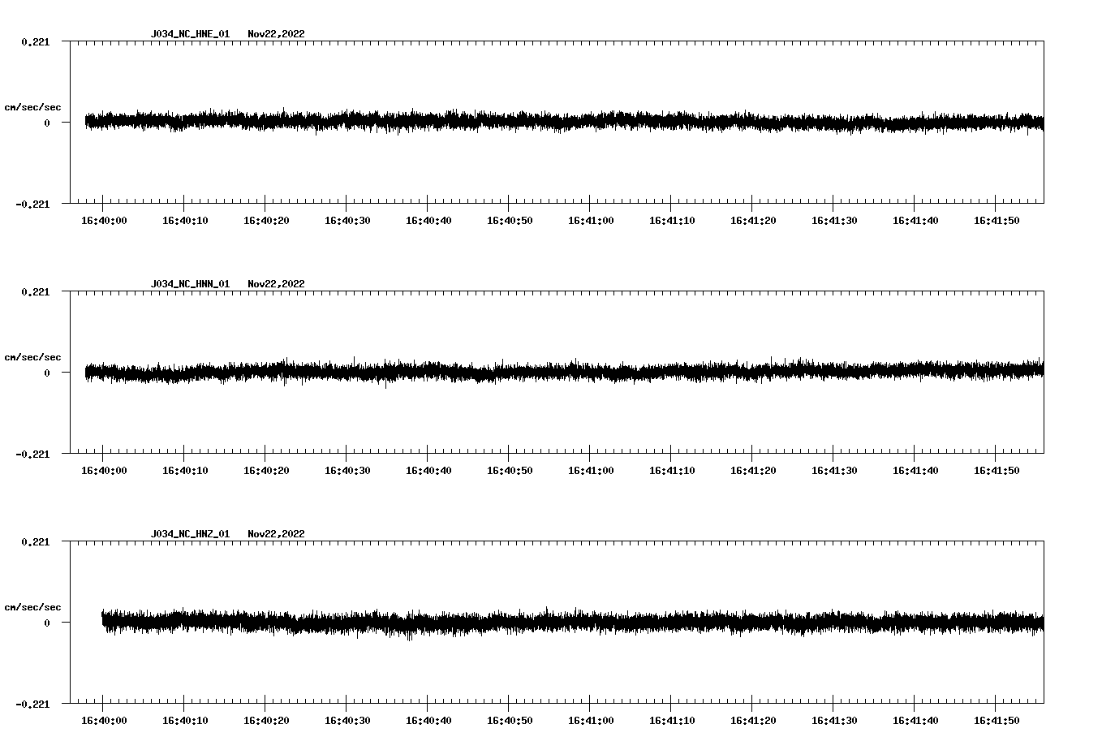The image size is (1102, 750).
Task: Click 16:41:00 time label under HNE plot
Action: (591, 221)
